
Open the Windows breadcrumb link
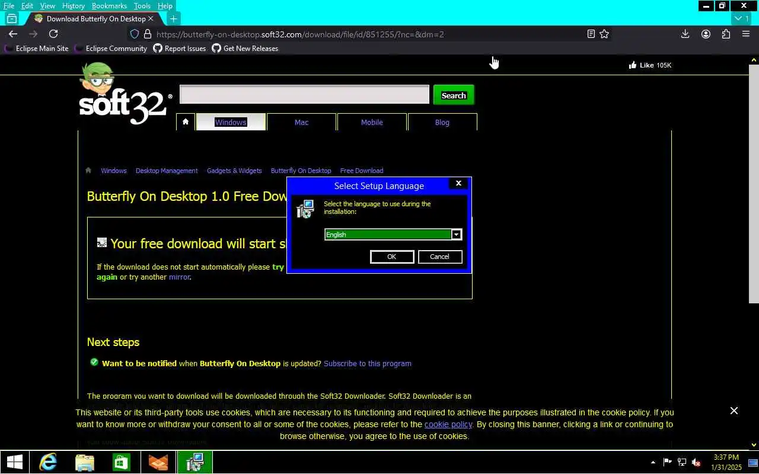tap(114, 171)
